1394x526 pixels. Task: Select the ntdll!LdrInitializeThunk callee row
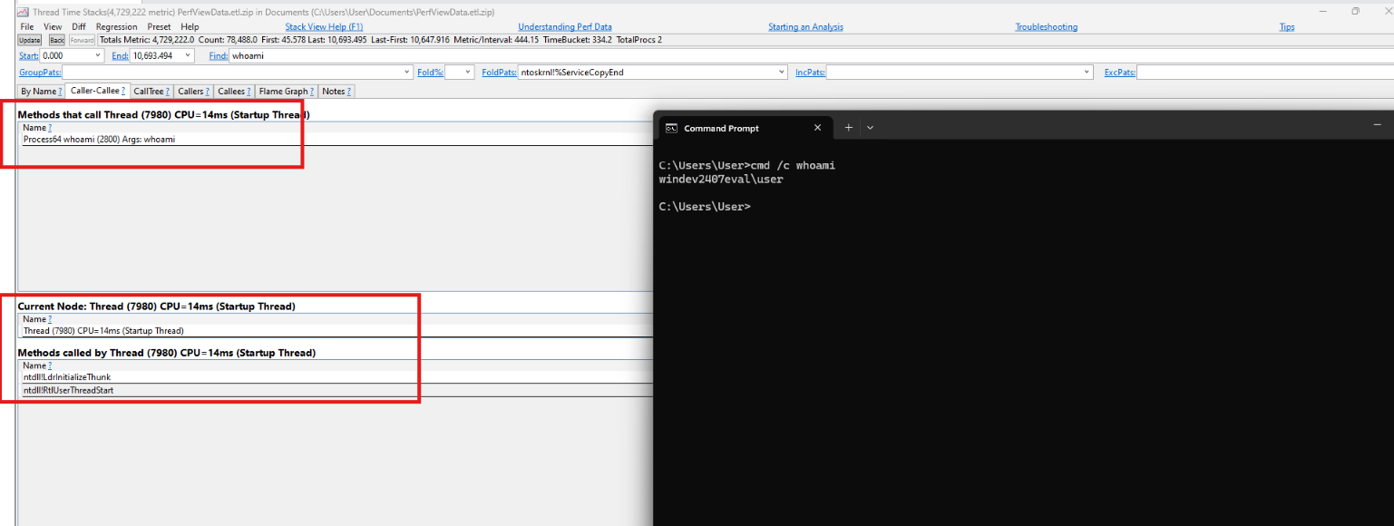coord(336,377)
